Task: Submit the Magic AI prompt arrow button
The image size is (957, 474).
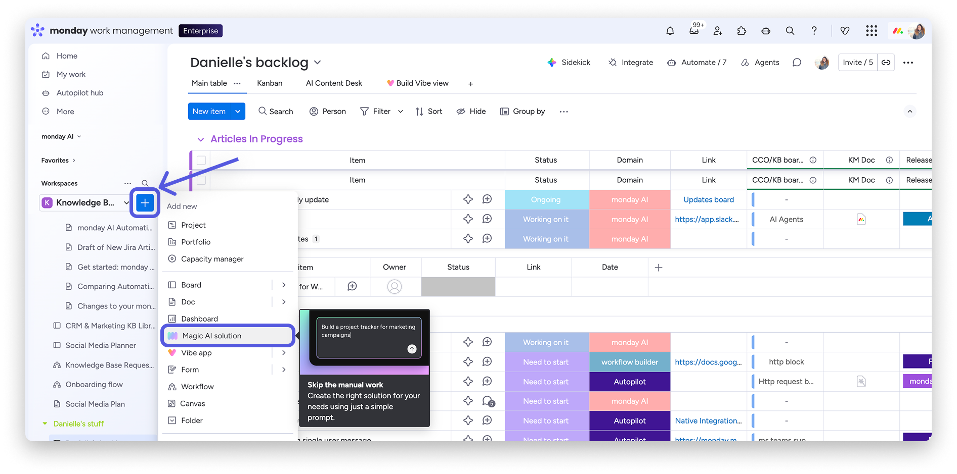Action: click(x=412, y=349)
